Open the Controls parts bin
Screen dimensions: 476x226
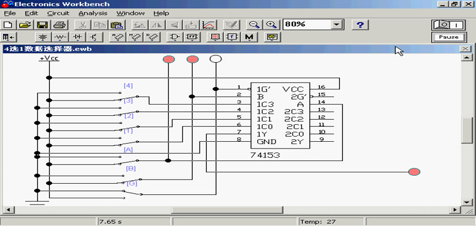tap(232, 37)
